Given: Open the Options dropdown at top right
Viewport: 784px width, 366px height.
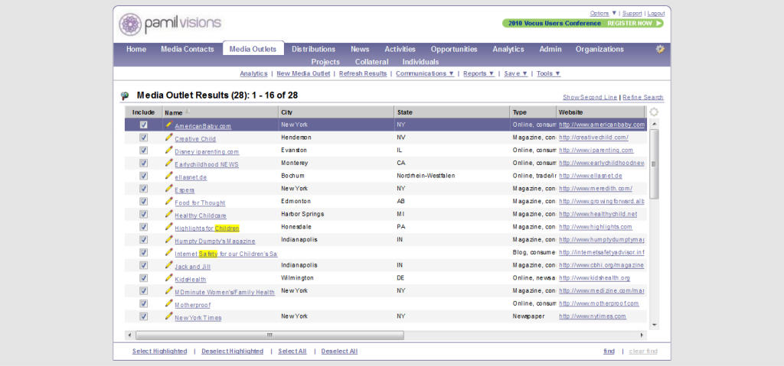Looking at the screenshot, I should (603, 14).
